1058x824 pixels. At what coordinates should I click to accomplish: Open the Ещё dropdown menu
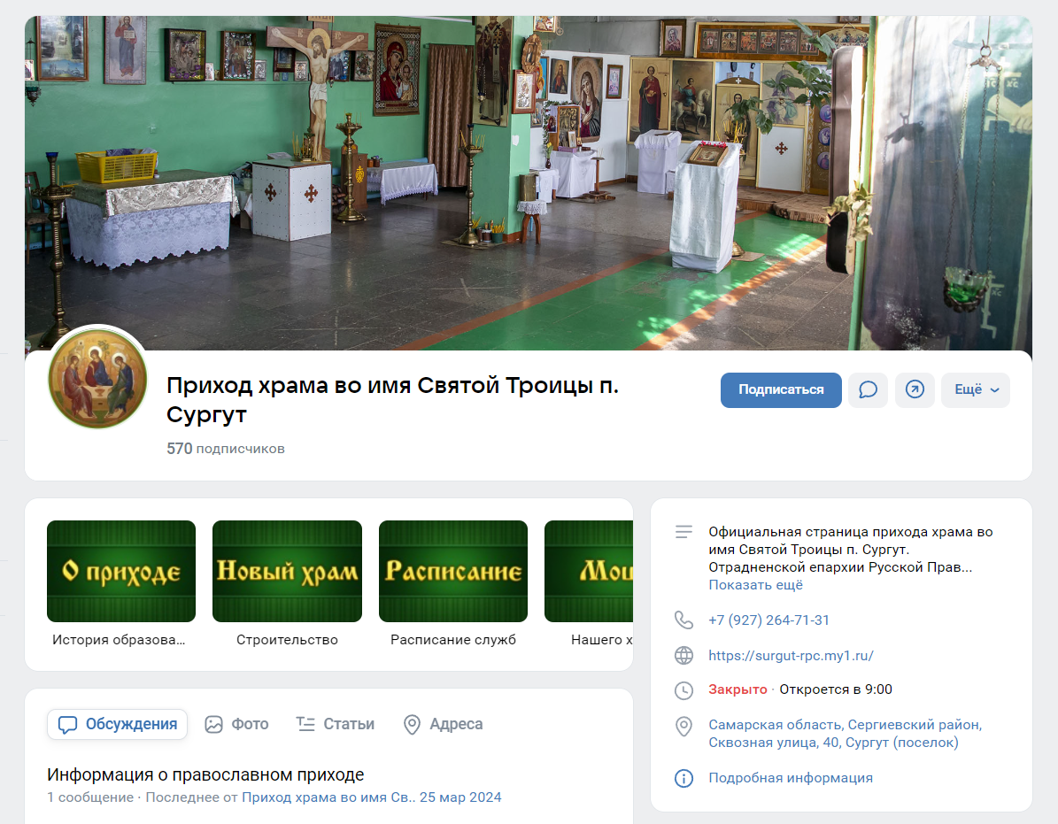click(x=975, y=390)
